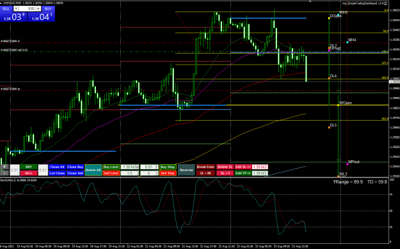Image resolution: width=400 pixels, height=249 pixels.
Task: Click the Buy Limit button
Action: click(x=111, y=167)
